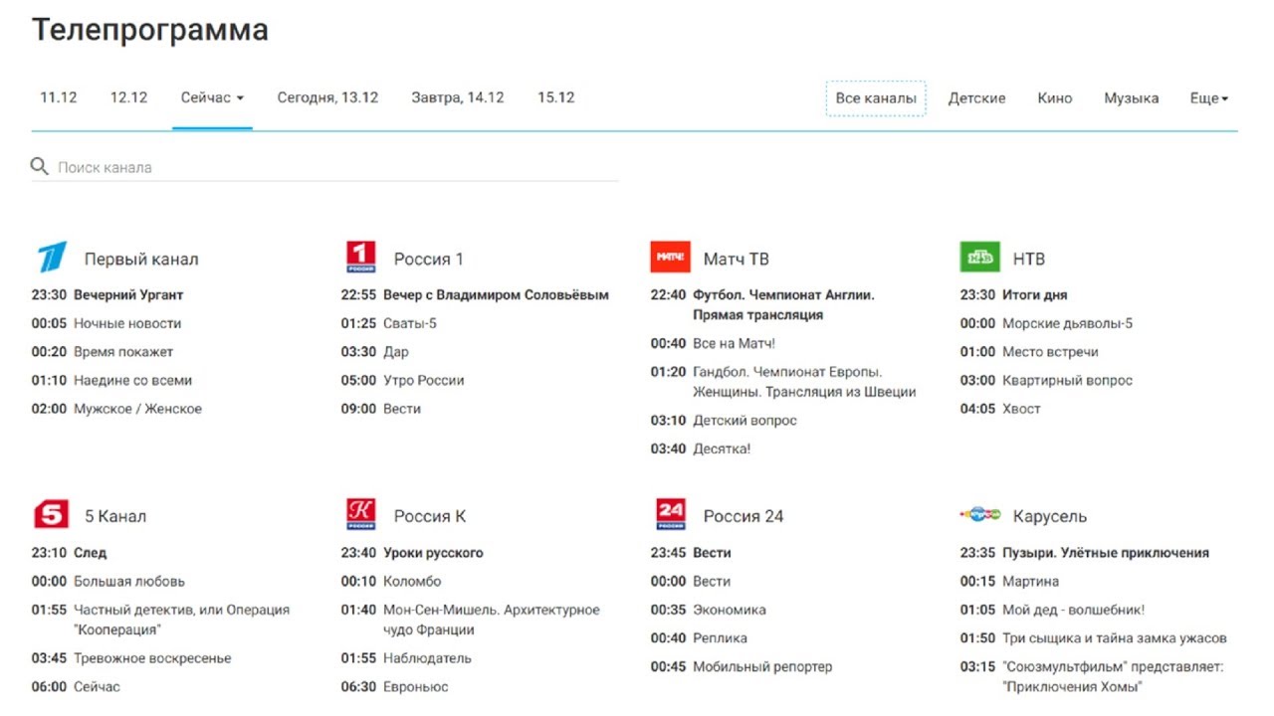Open schedule for Завтра, 14.12

pos(458,97)
